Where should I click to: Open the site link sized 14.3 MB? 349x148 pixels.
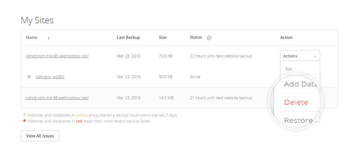click(57, 98)
